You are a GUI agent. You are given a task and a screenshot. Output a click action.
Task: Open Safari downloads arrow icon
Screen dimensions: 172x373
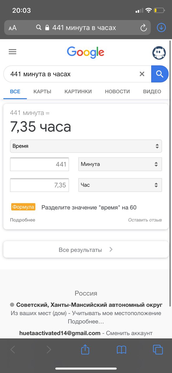click(161, 28)
